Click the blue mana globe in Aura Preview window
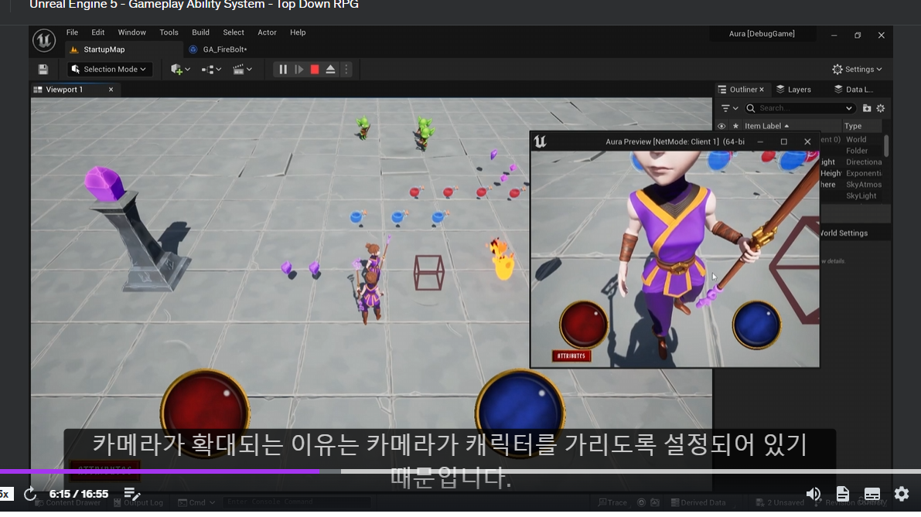 (x=756, y=325)
